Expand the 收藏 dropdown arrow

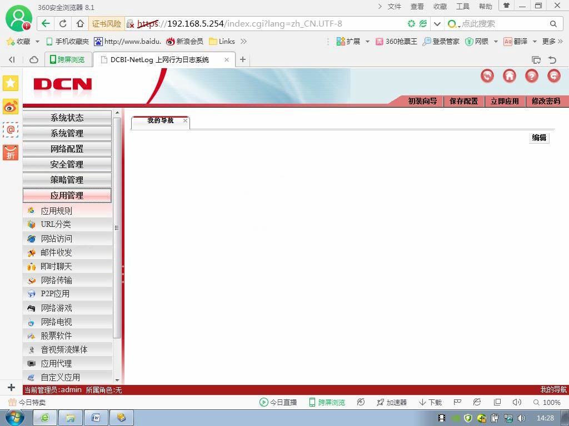(x=37, y=42)
